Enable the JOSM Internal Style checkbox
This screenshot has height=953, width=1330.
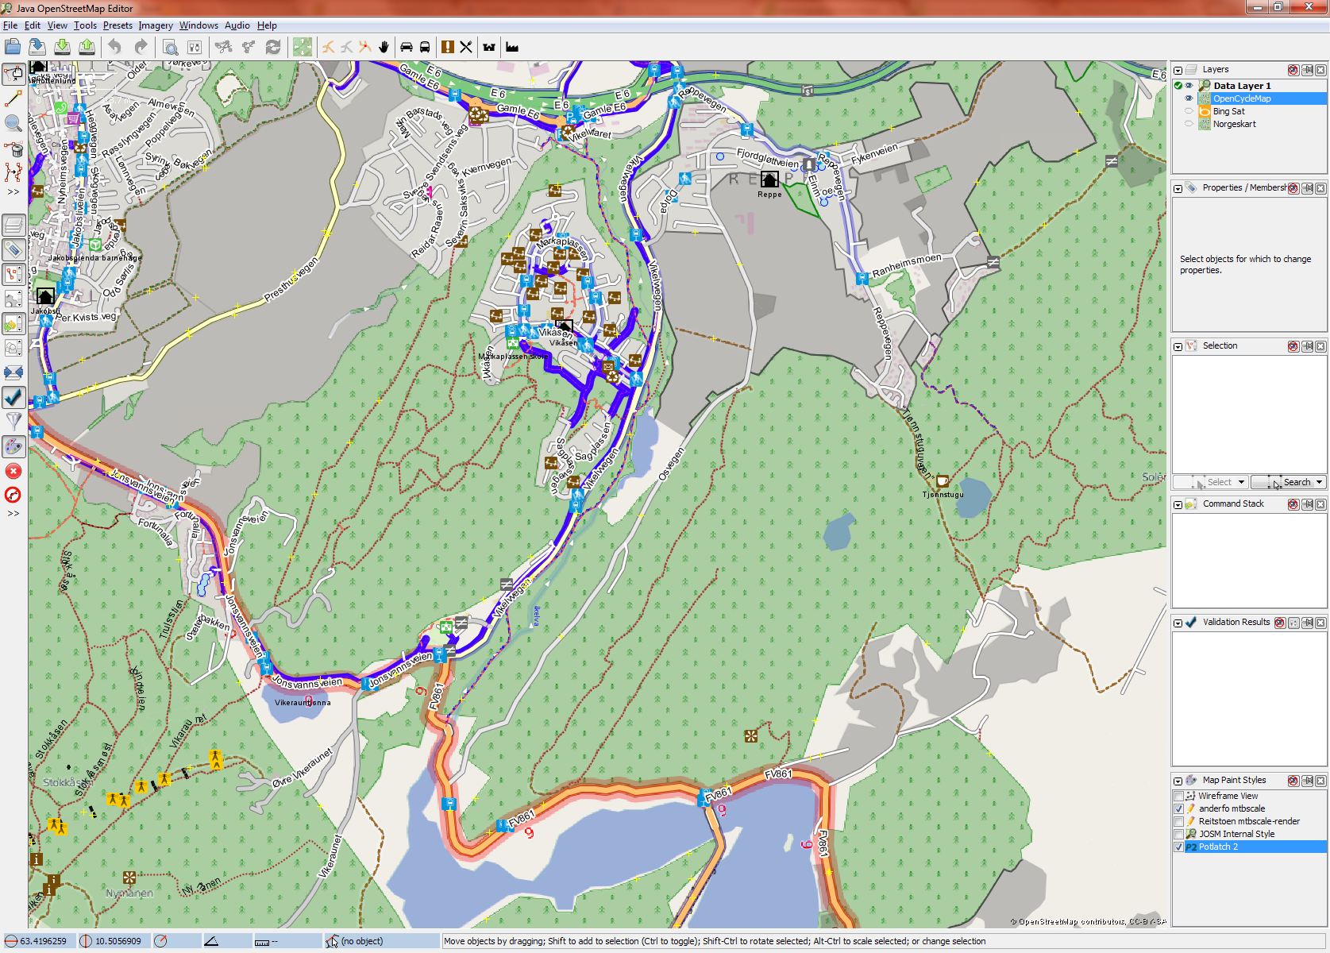[x=1179, y=834]
